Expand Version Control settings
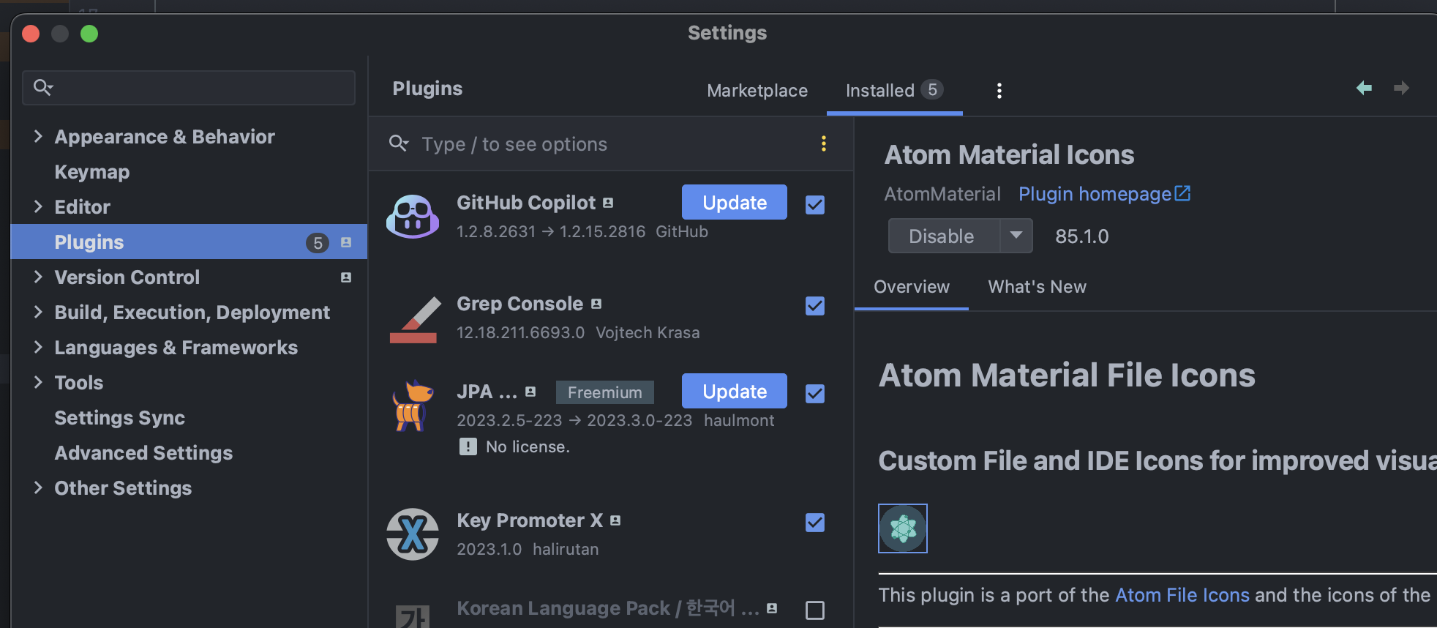1437x628 pixels. (x=38, y=277)
